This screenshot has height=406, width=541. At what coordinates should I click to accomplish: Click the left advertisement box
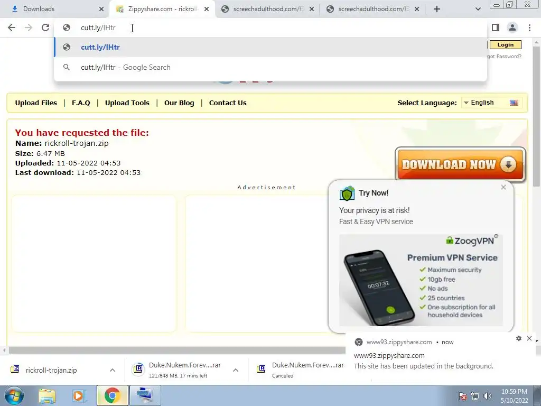click(x=94, y=263)
